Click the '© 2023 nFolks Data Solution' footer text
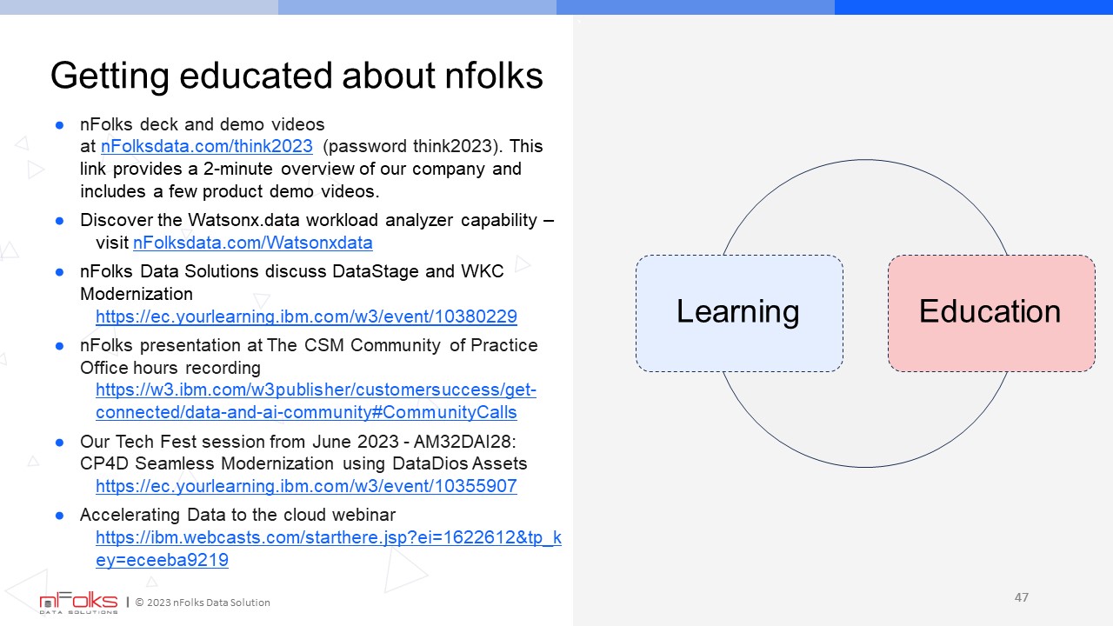1113x626 pixels. pyautogui.click(x=203, y=603)
